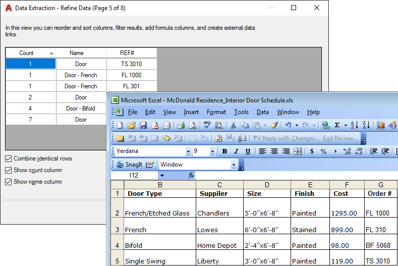This screenshot has height=266, width=398.
Task: Click the Format Painter brush icon
Action: point(274,125)
